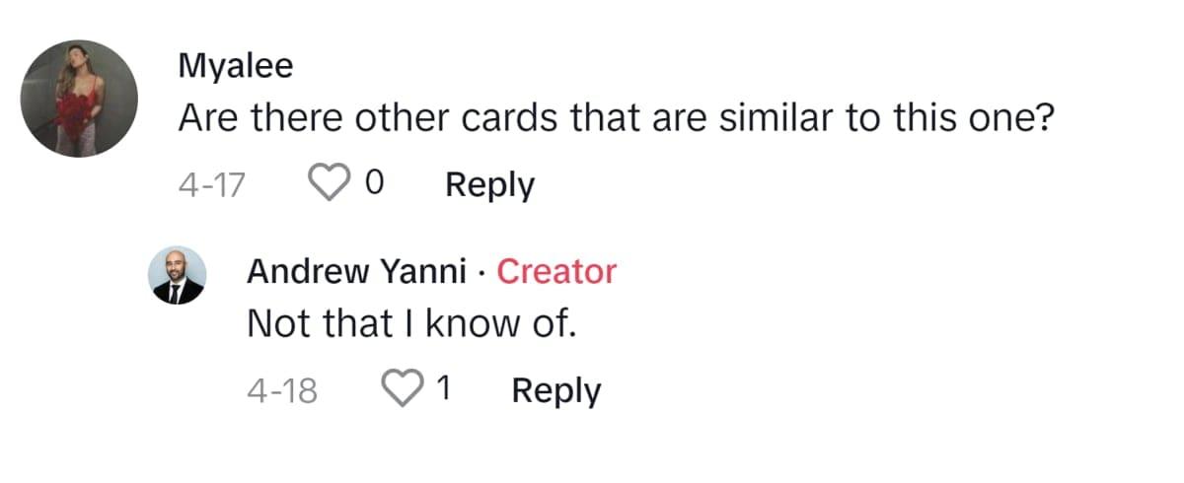The width and height of the screenshot is (1184, 483).
Task: Click the Andrew Yanni username
Action: pyautogui.click(x=356, y=271)
